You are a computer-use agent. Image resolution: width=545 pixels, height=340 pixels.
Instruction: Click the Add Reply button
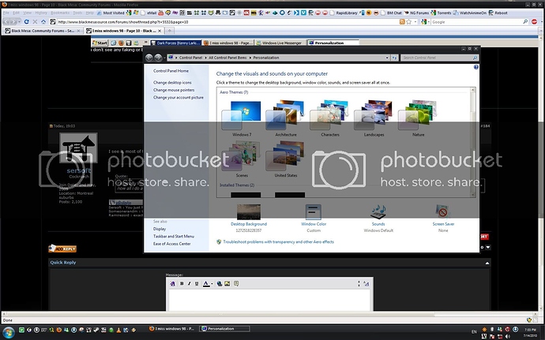tap(62, 248)
